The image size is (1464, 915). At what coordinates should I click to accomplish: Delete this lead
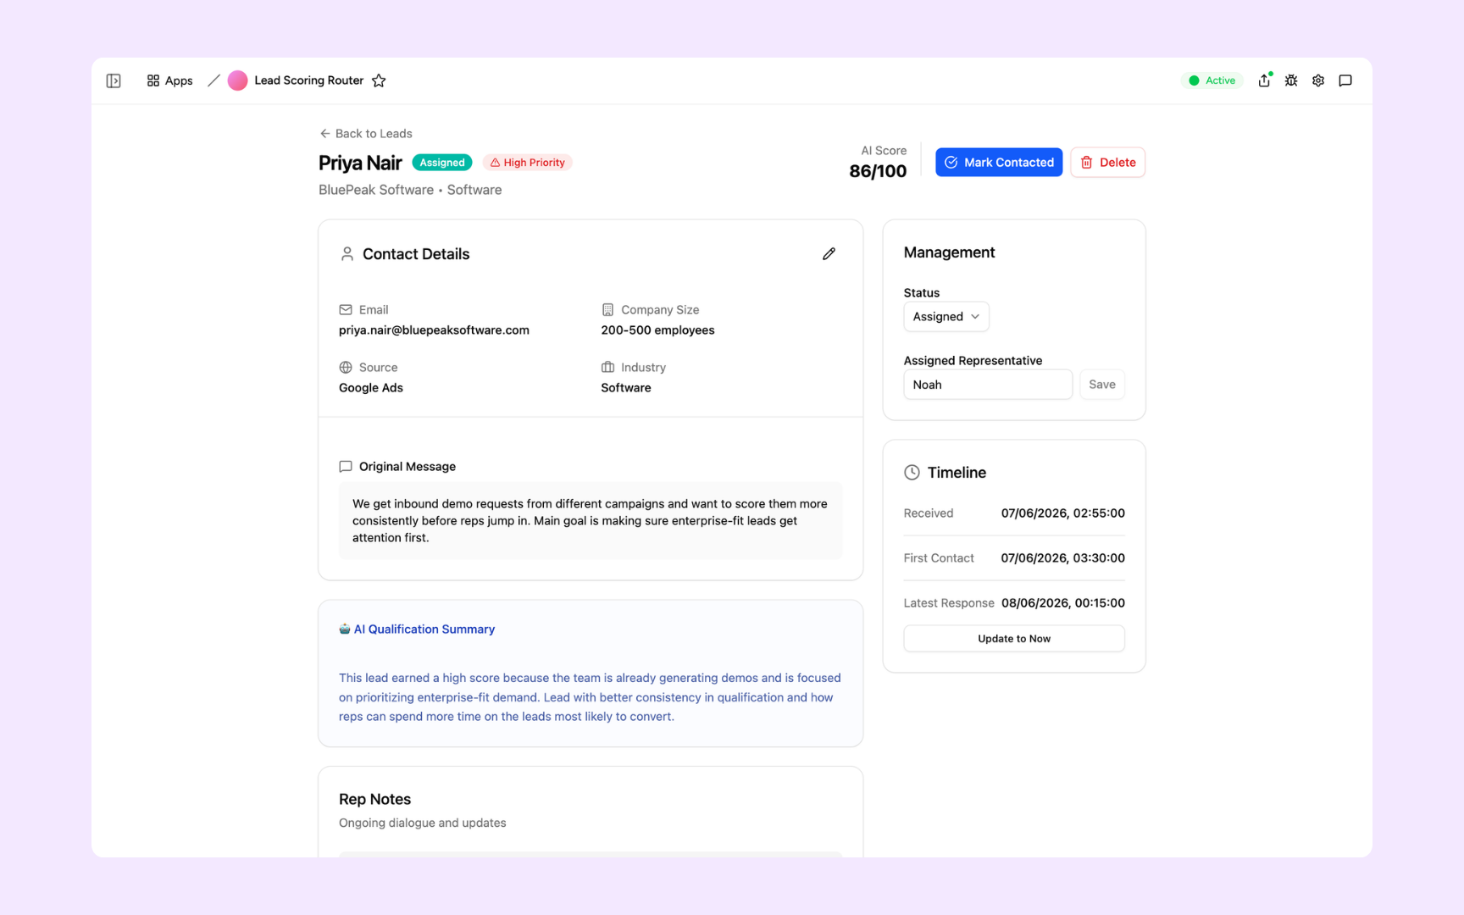pos(1107,163)
